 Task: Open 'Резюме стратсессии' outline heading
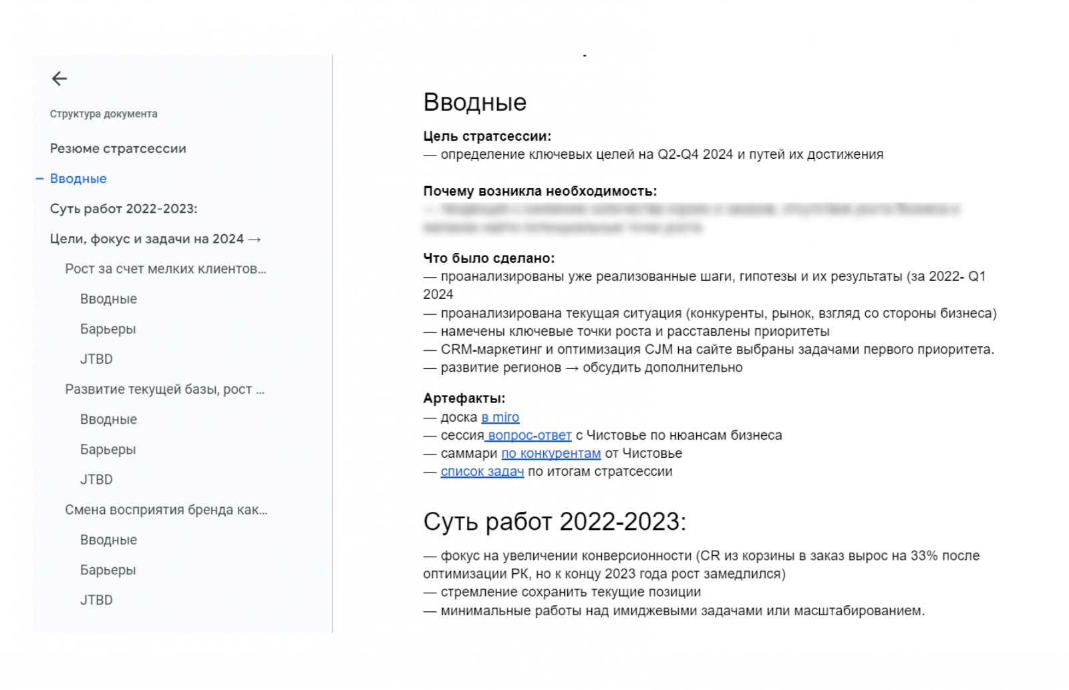(118, 149)
